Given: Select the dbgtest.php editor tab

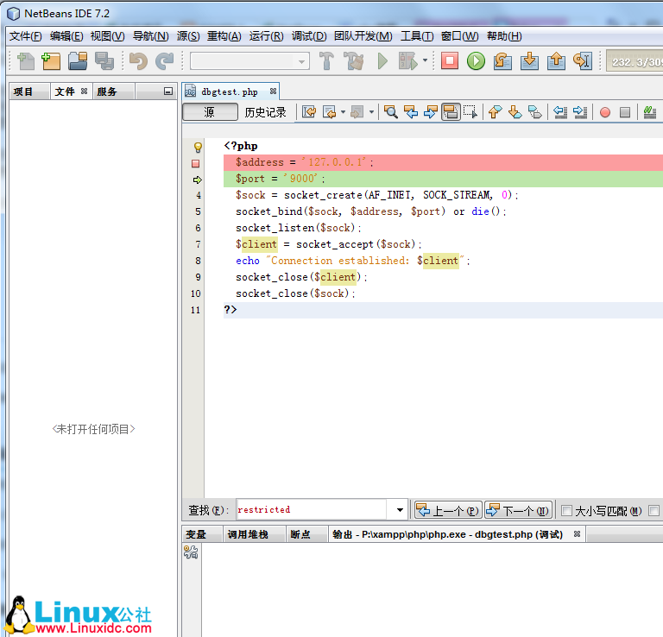Looking at the screenshot, I should pos(229,91).
